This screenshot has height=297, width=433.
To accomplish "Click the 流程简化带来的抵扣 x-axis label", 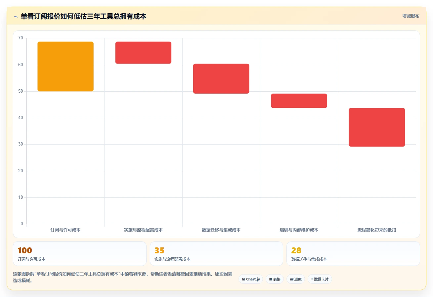I will pos(377,230).
